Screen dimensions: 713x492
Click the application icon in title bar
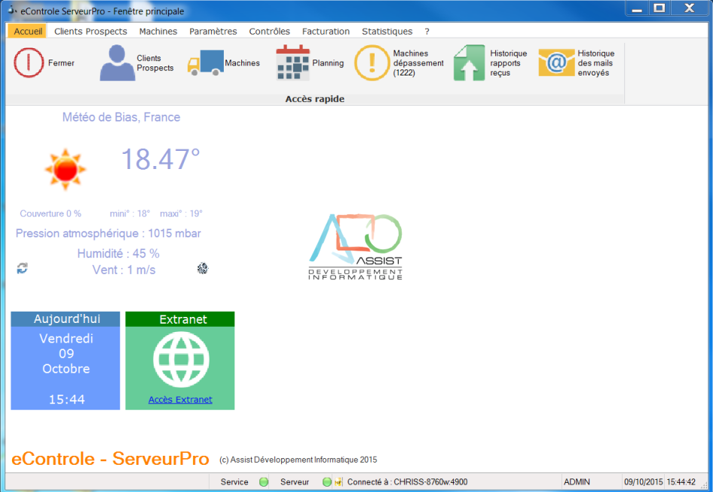click(x=12, y=10)
